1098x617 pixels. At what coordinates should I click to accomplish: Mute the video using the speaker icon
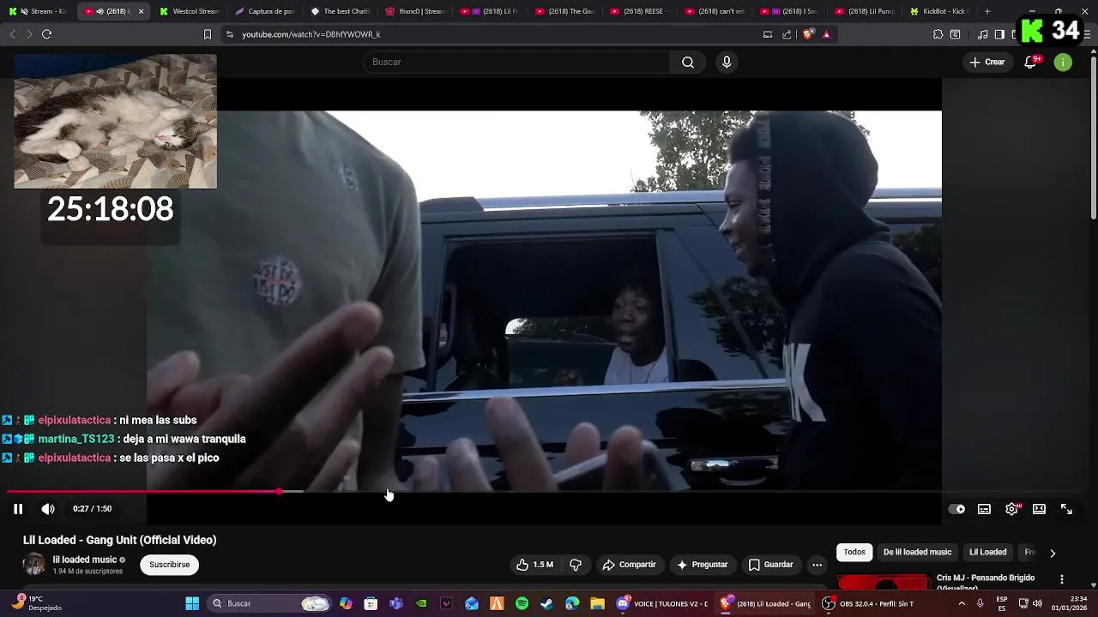(48, 509)
